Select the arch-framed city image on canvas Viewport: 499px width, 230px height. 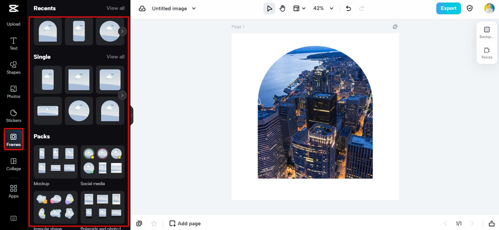tap(315, 112)
